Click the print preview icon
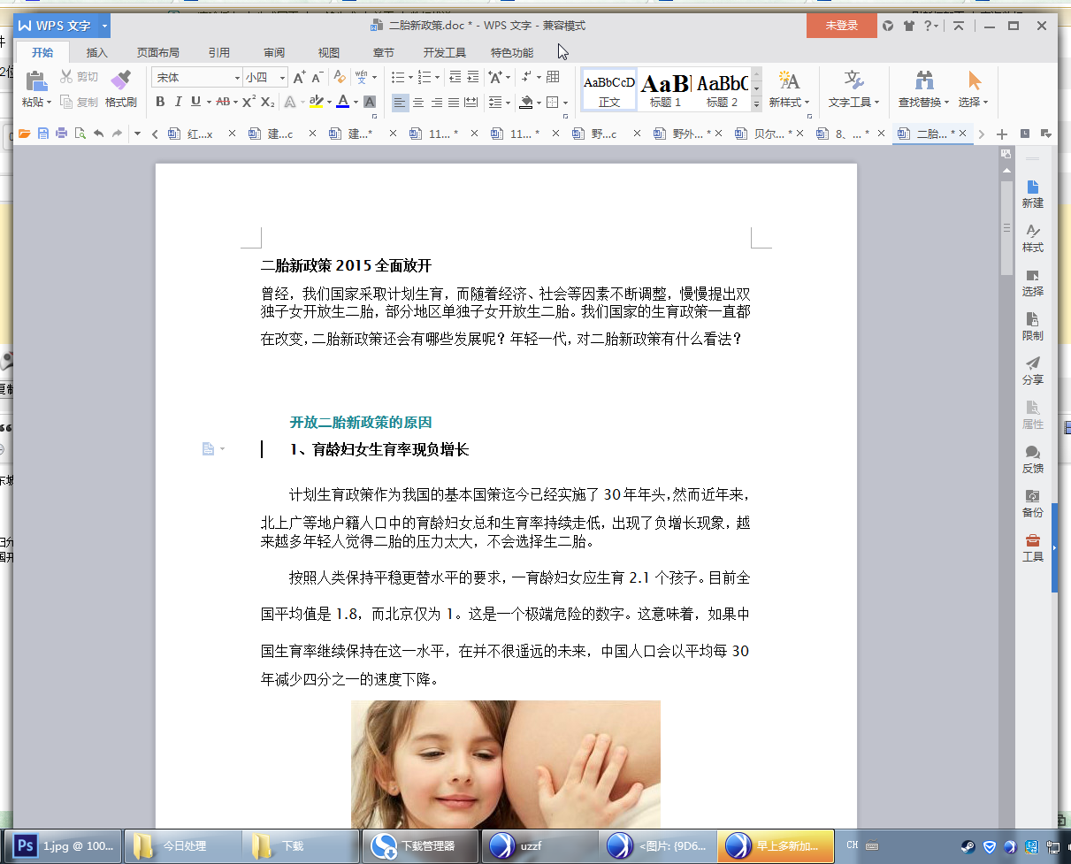This screenshot has height=864, width=1071. [80, 134]
